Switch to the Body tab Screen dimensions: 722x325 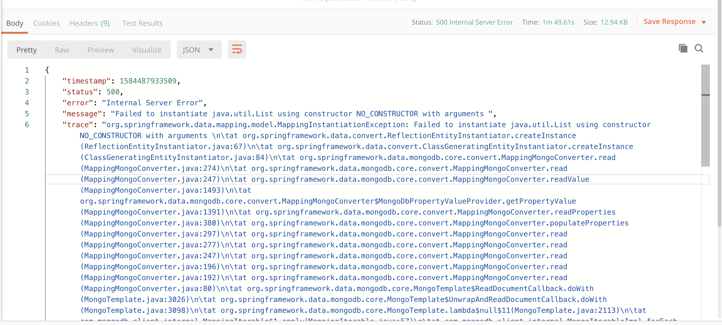point(15,23)
